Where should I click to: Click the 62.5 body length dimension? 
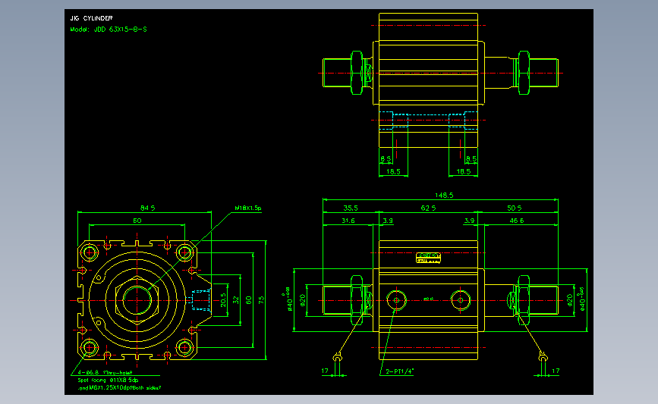coord(428,208)
